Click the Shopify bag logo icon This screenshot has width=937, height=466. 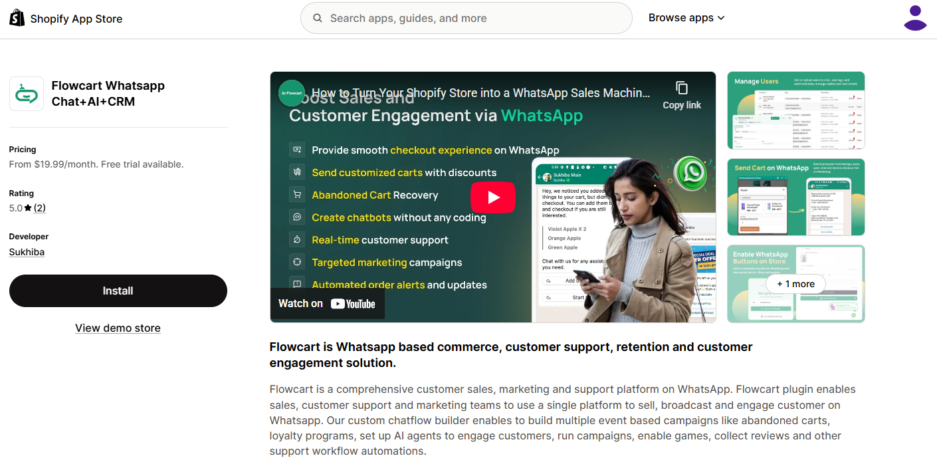click(17, 18)
